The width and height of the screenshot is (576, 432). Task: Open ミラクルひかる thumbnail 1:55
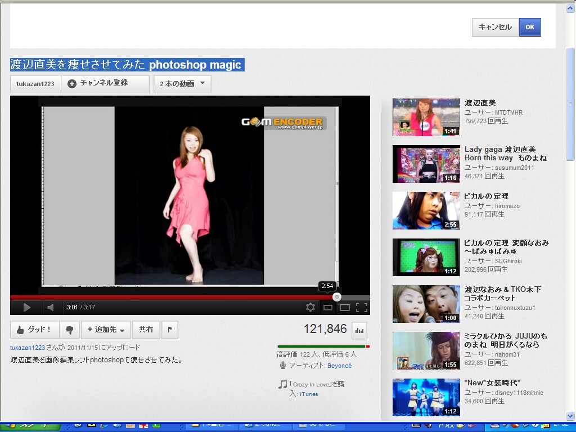pyautogui.click(x=426, y=350)
